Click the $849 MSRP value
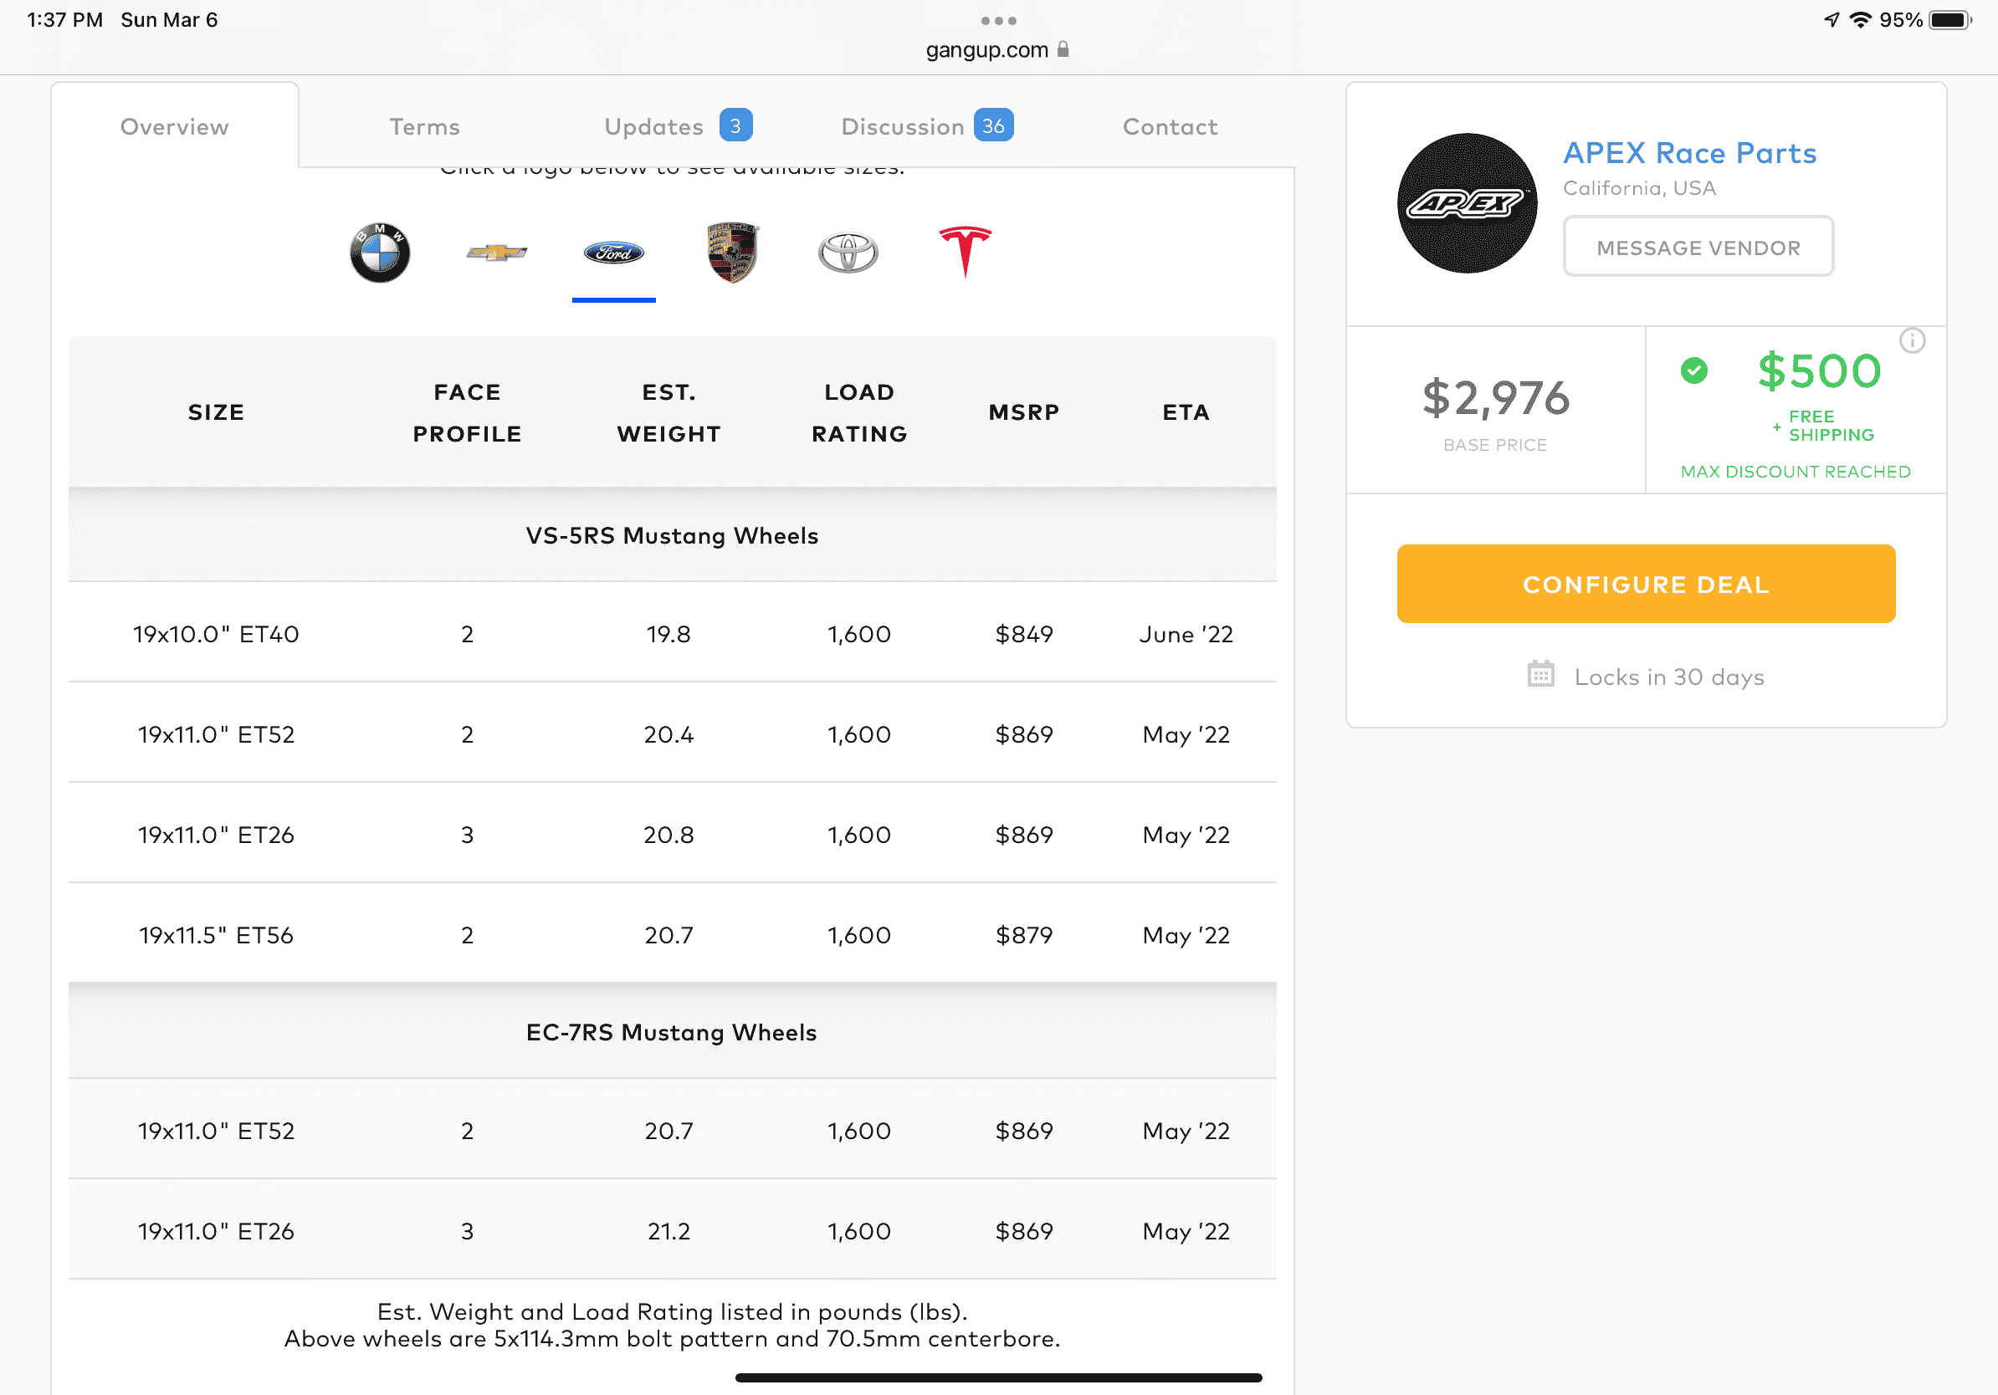This screenshot has height=1395, width=1998. 1024,634
